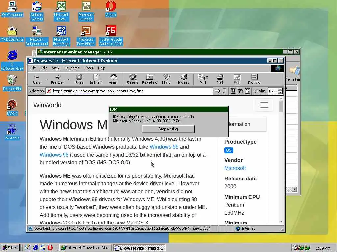Viewport: 337px width, 252px height.
Task: Decrease Quality with the spinner down arrow
Action: (280, 92)
